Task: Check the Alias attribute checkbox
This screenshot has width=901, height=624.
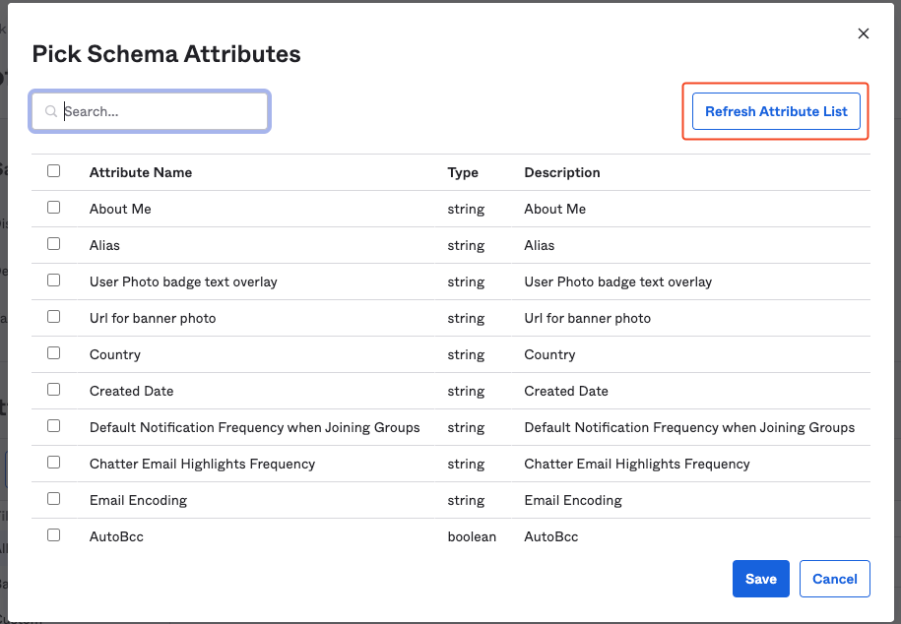Action: click(53, 244)
